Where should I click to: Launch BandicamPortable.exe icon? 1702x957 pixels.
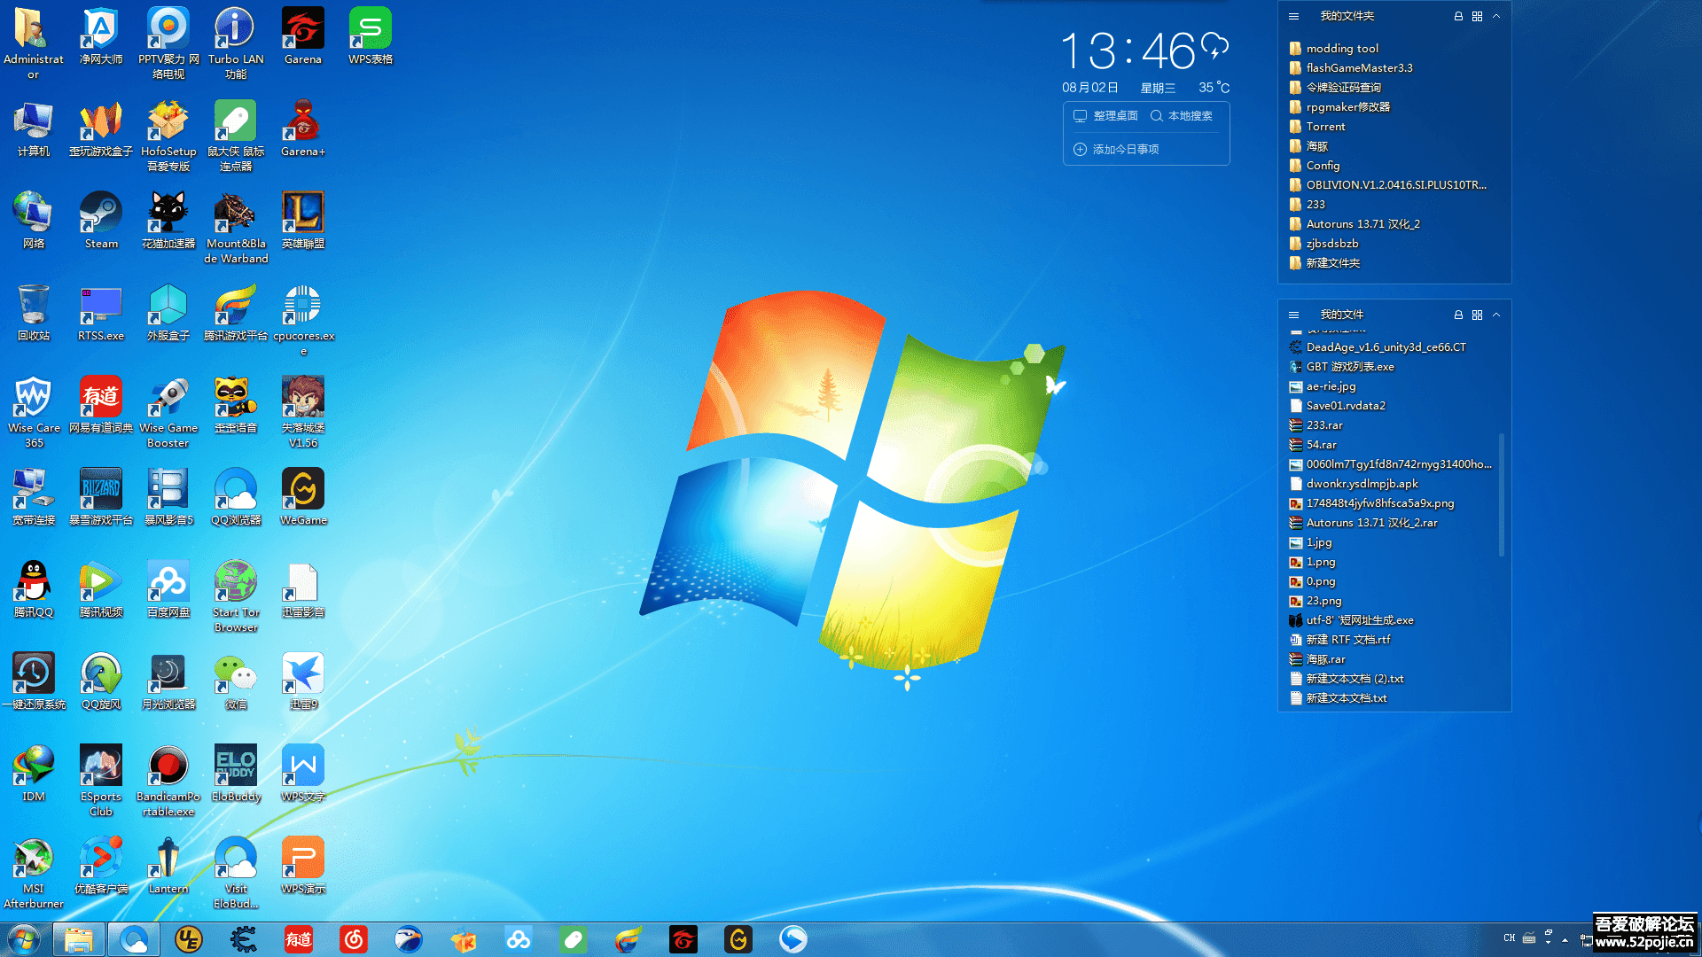[168, 781]
